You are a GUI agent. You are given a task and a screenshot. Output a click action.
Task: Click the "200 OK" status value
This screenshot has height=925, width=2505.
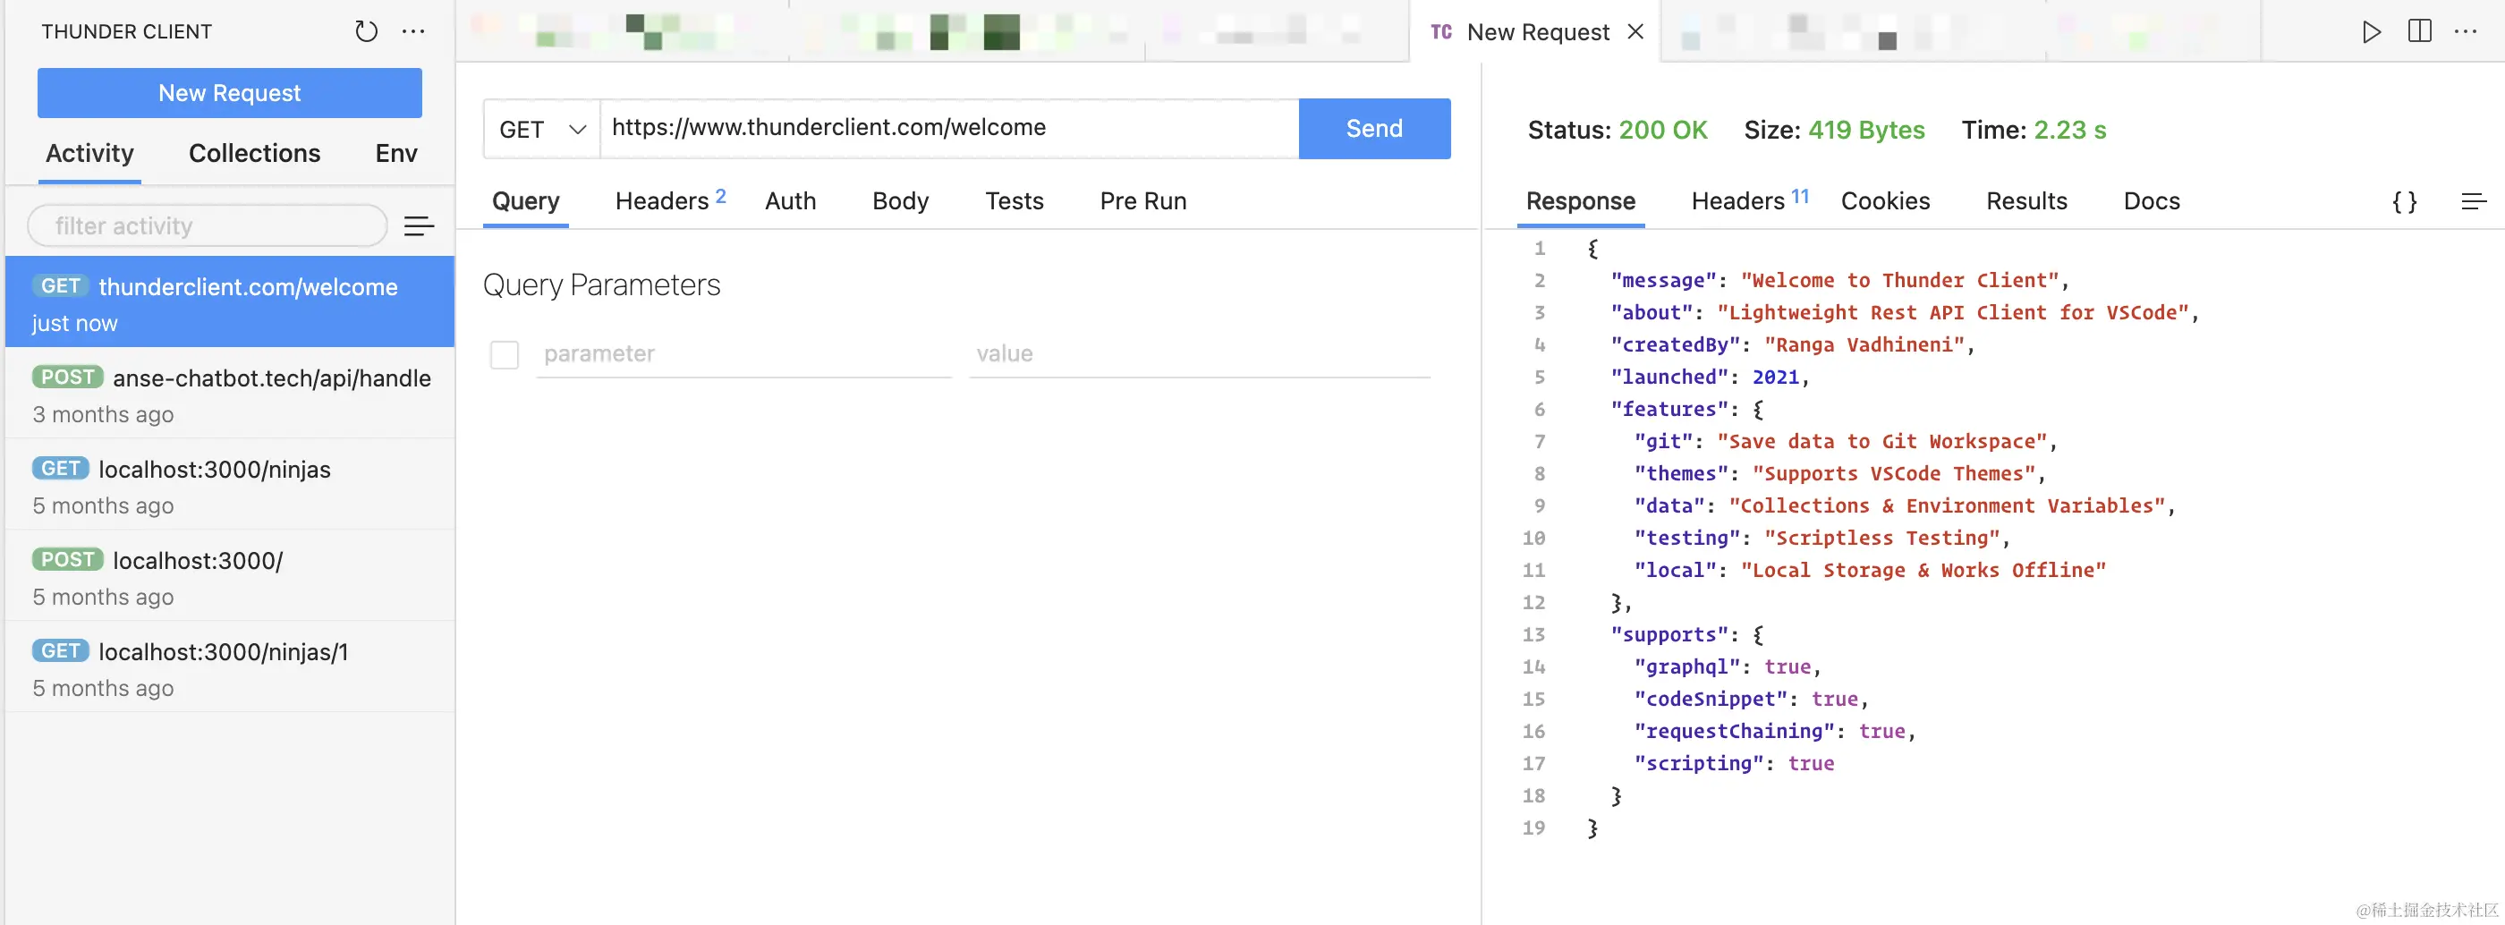click(1663, 131)
